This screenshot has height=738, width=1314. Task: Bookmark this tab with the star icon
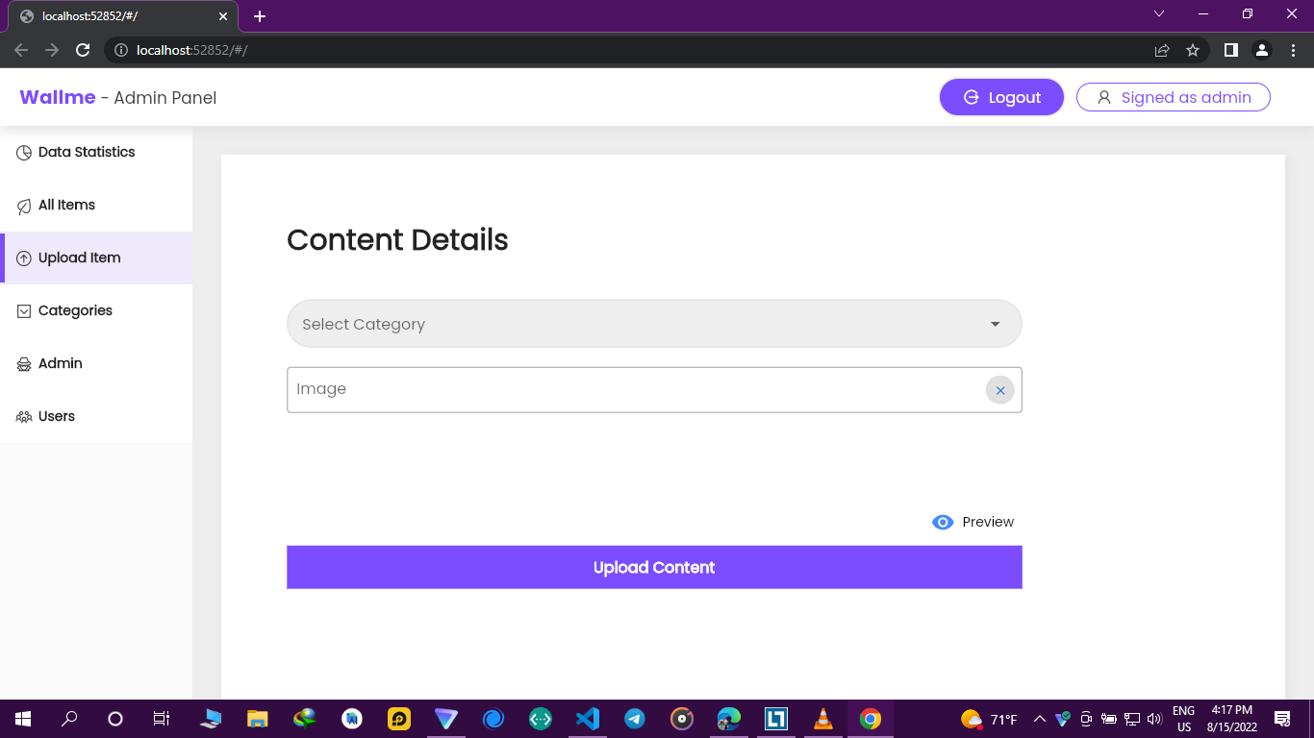pyautogui.click(x=1193, y=50)
